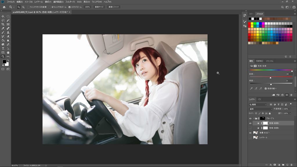297x167 pixels.
Task: Click the 画面にフィット button
Action: [x=114, y=7]
